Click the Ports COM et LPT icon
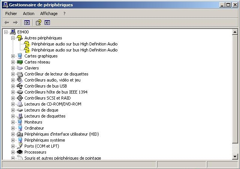 tap(20, 146)
